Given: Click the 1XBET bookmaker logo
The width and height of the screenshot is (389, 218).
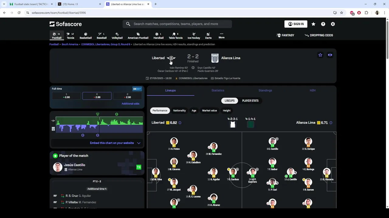Looking at the screenshot, I should (137, 89).
